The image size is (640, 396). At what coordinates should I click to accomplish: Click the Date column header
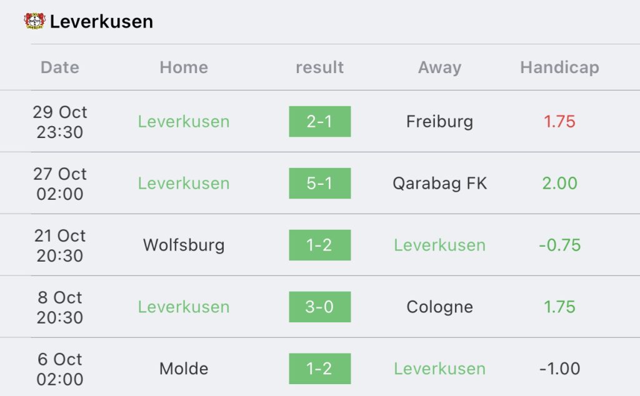(60, 67)
